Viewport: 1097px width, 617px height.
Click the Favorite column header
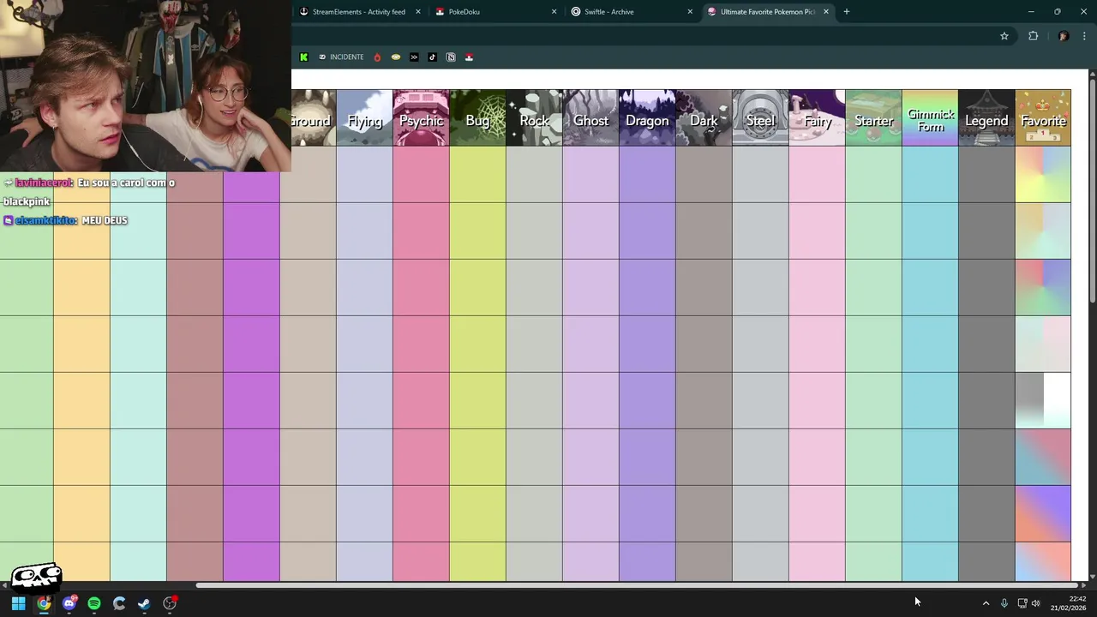coord(1043,118)
